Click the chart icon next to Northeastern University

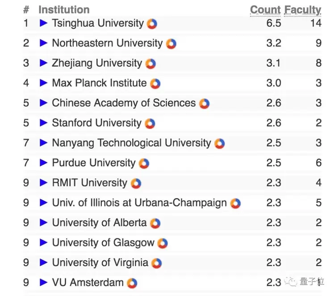[171, 44]
